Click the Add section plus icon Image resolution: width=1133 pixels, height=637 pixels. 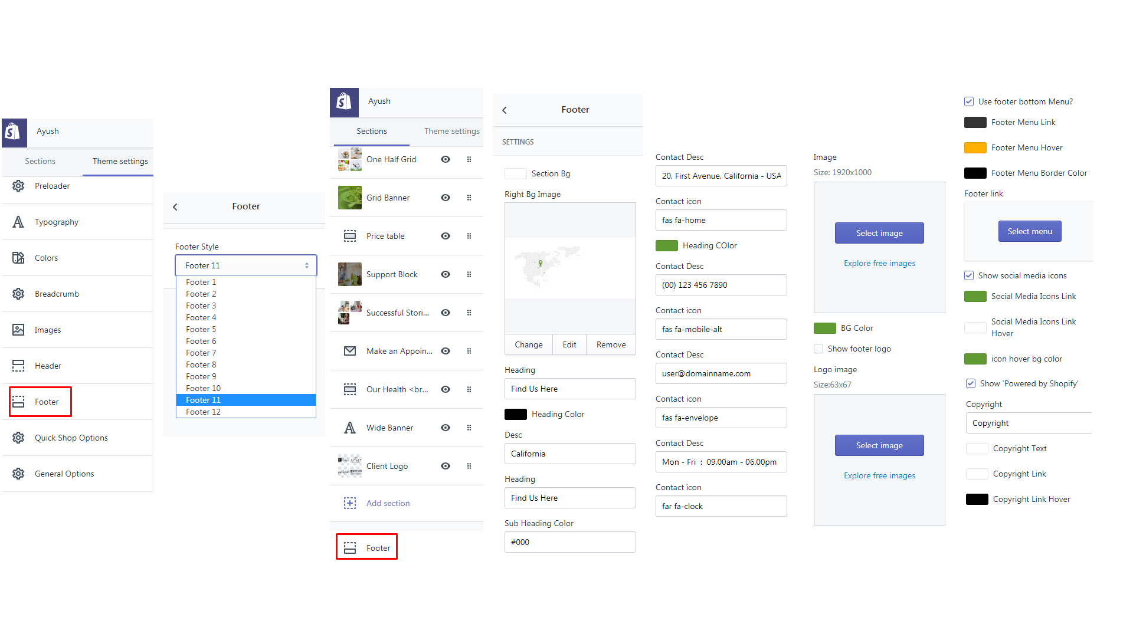point(350,503)
